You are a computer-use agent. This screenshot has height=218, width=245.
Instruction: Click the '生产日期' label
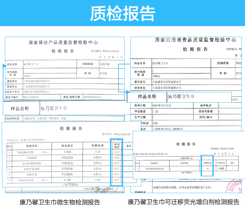tap(140, 117)
